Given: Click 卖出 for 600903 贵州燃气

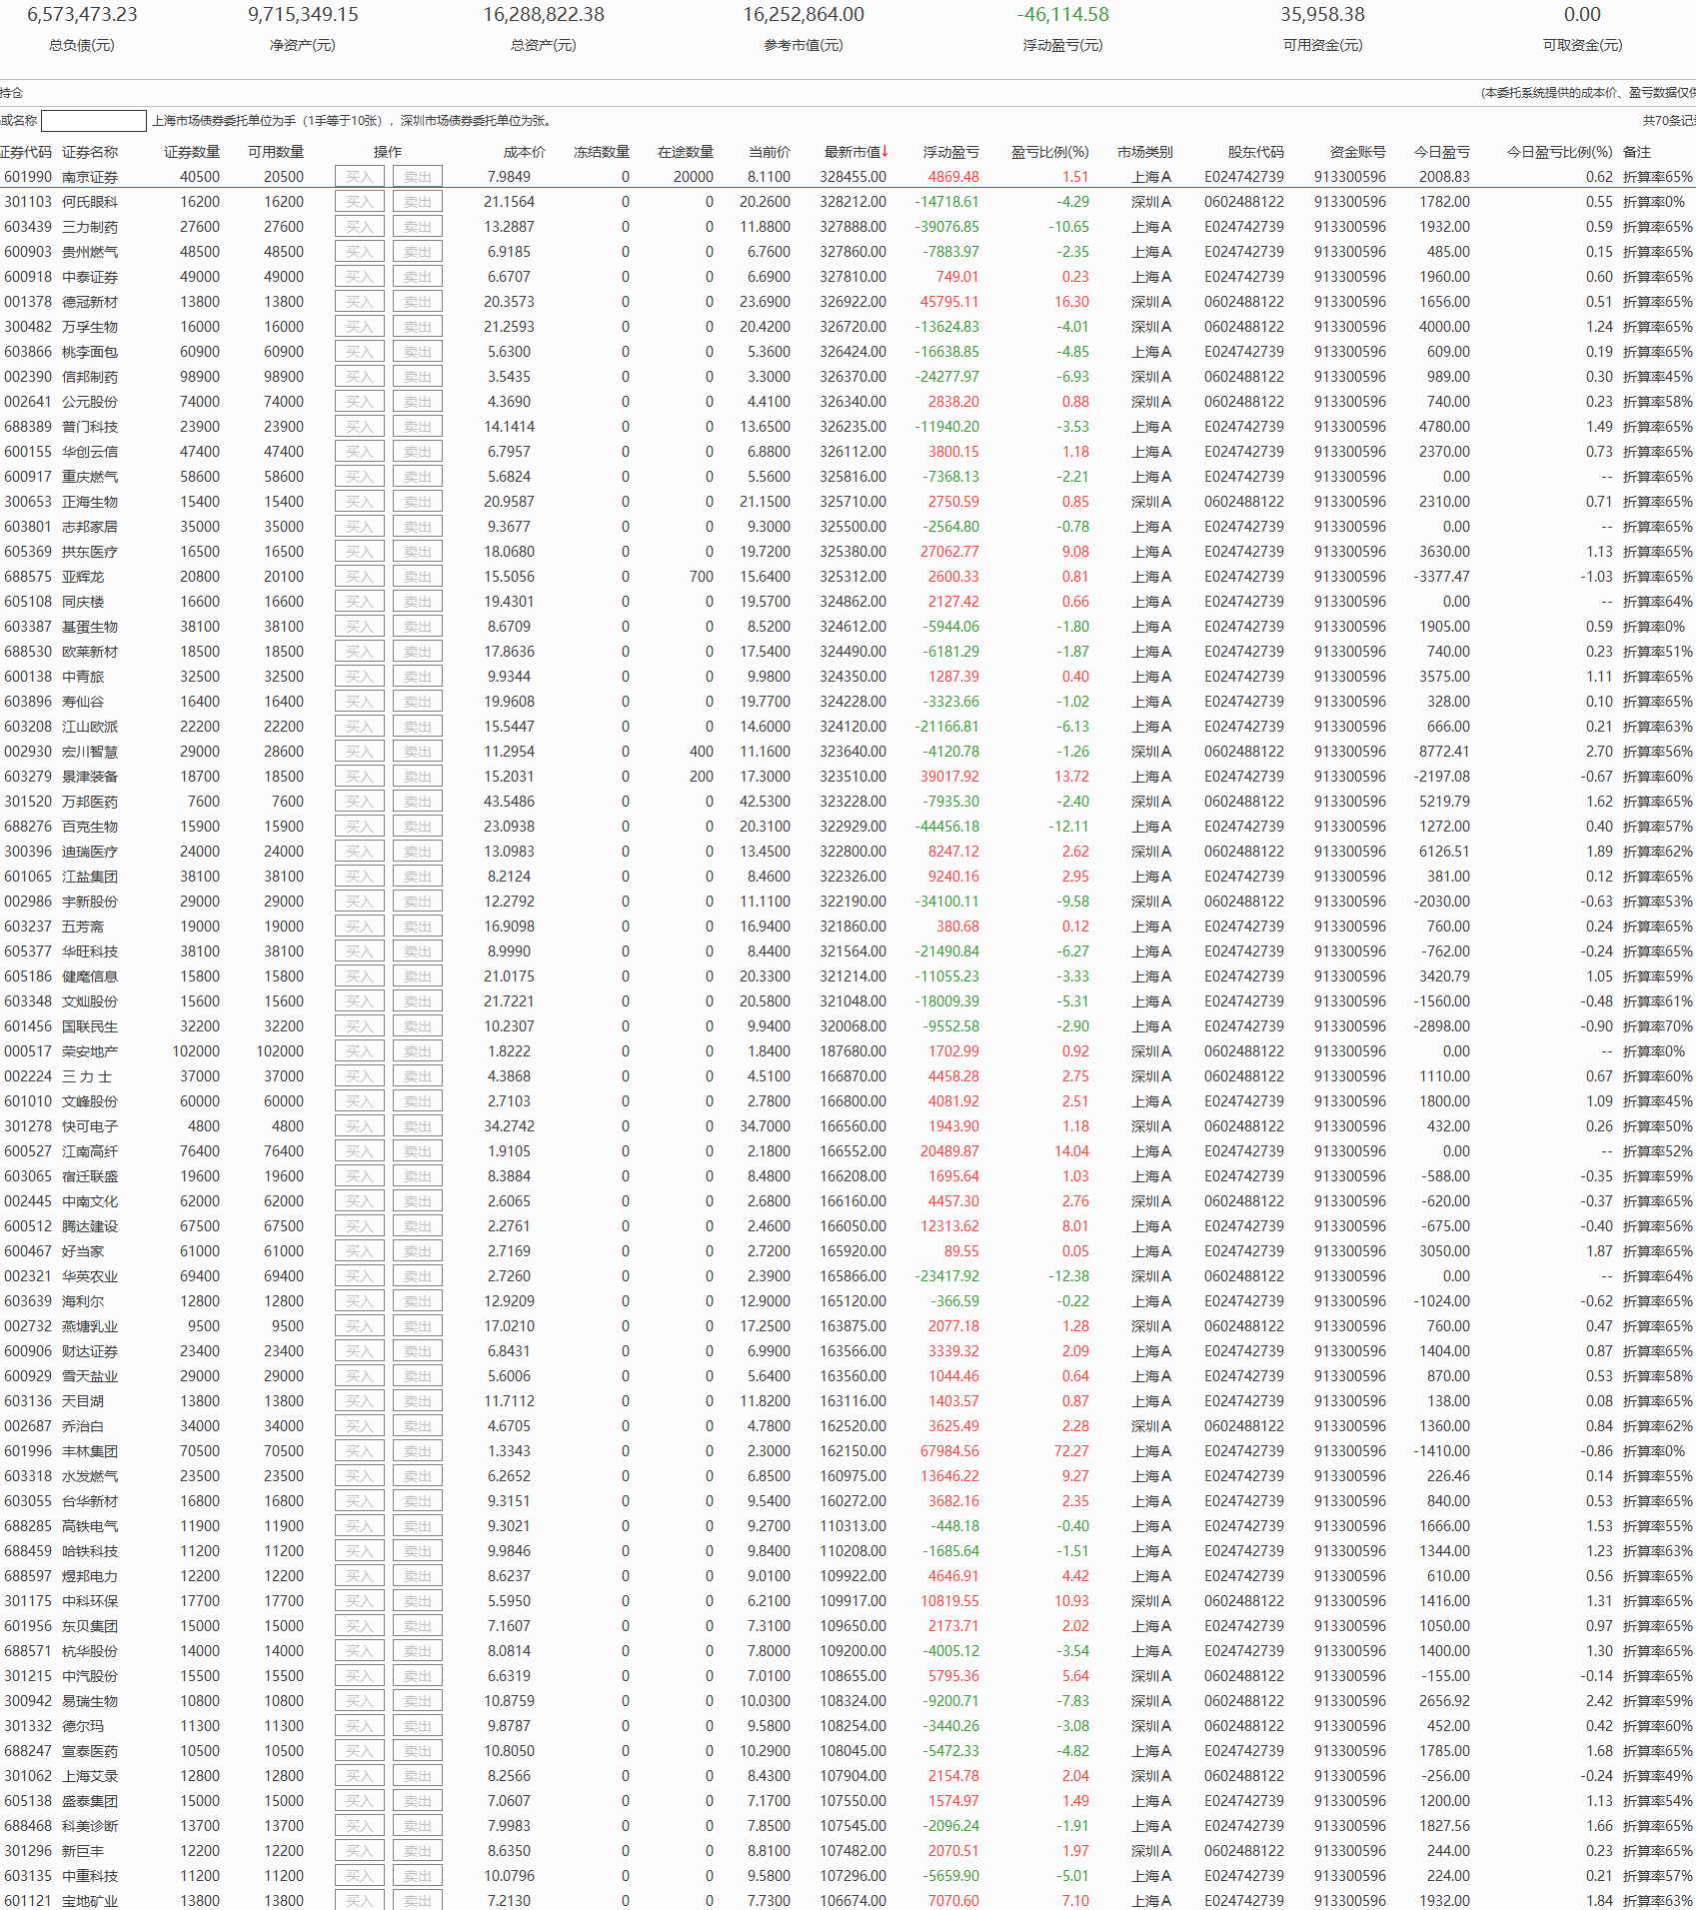Looking at the screenshot, I should click(418, 252).
